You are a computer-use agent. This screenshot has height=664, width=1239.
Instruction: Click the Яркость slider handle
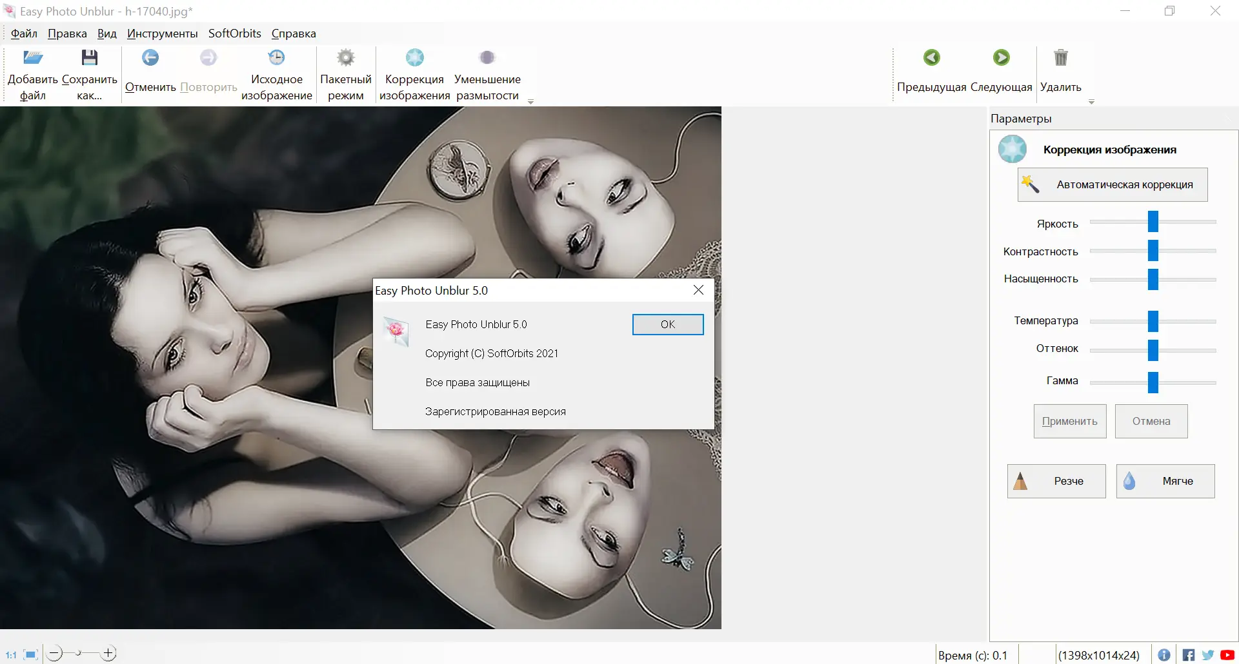pyautogui.click(x=1153, y=222)
